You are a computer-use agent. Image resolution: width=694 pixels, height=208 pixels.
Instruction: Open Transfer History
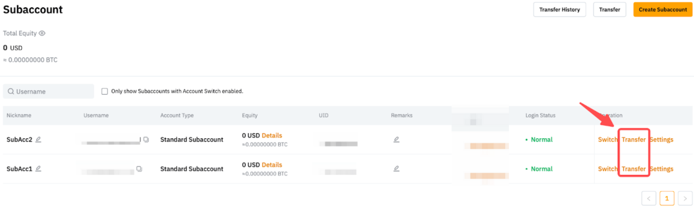(x=559, y=9)
